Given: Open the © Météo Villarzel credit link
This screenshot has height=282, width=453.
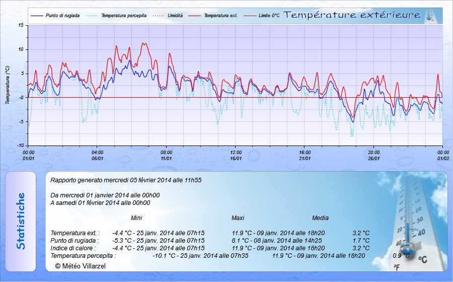Looking at the screenshot, I should point(81,265).
